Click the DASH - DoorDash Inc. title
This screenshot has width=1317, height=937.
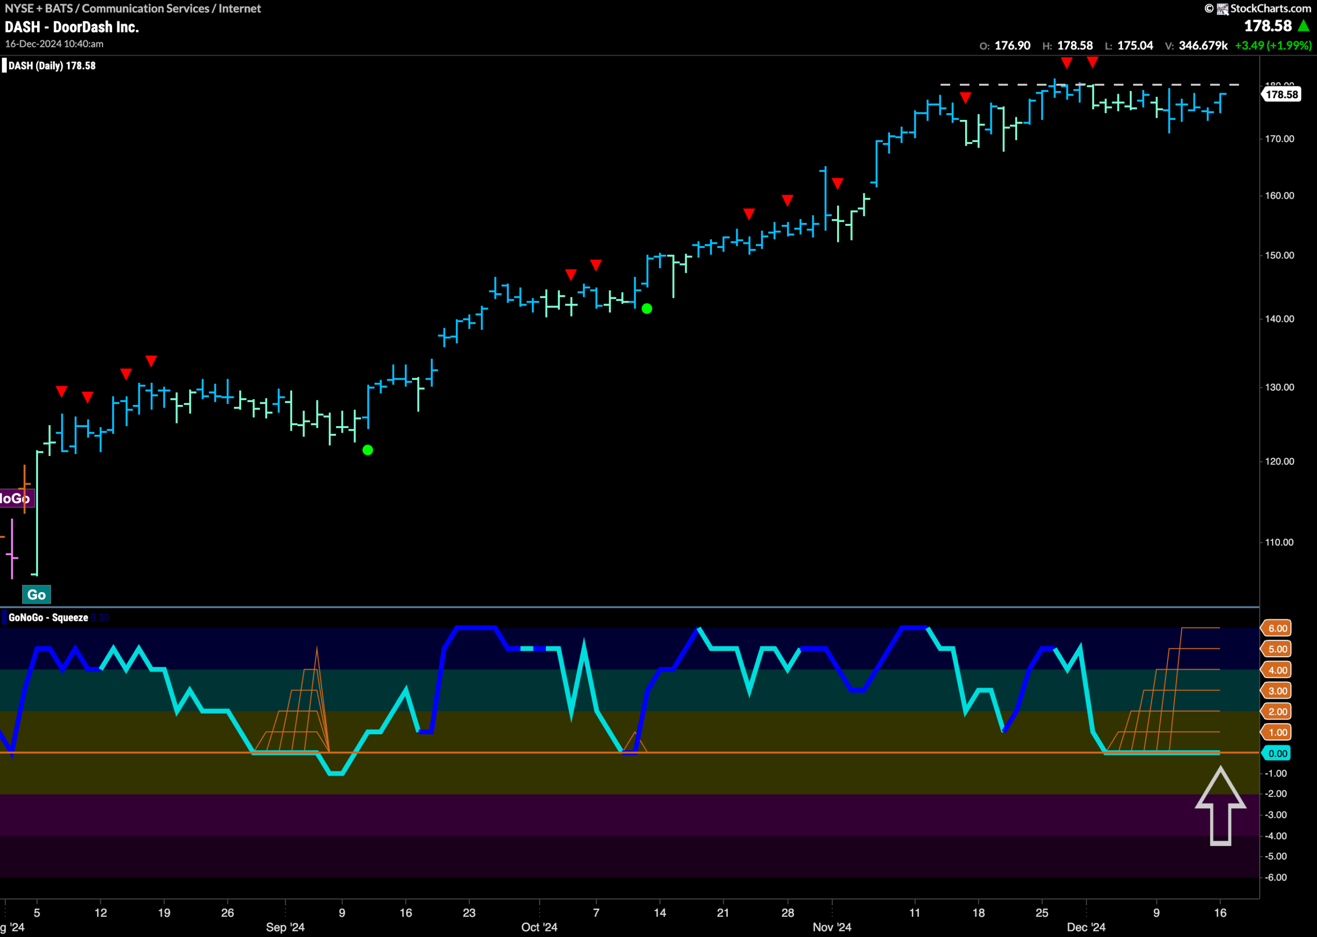pos(72,27)
